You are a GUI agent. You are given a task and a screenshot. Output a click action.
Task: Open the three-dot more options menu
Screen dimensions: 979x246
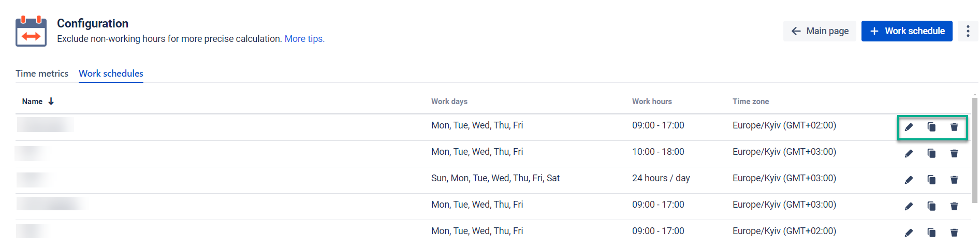point(968,31)
